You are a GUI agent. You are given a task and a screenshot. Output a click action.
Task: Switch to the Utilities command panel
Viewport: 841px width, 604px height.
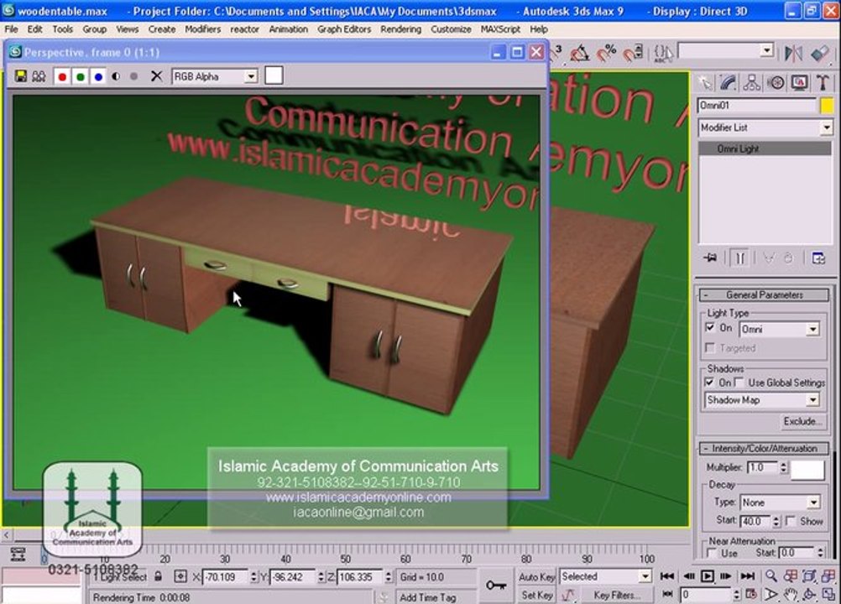click(x=823, y=82)
